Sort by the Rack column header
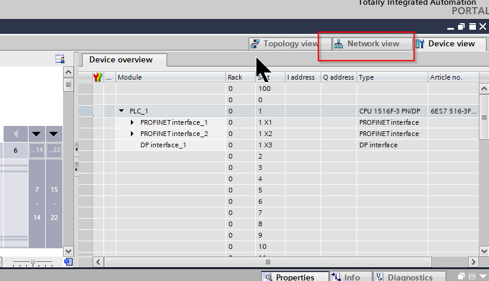This screenshot has width=489, height=281. [240, 77]
